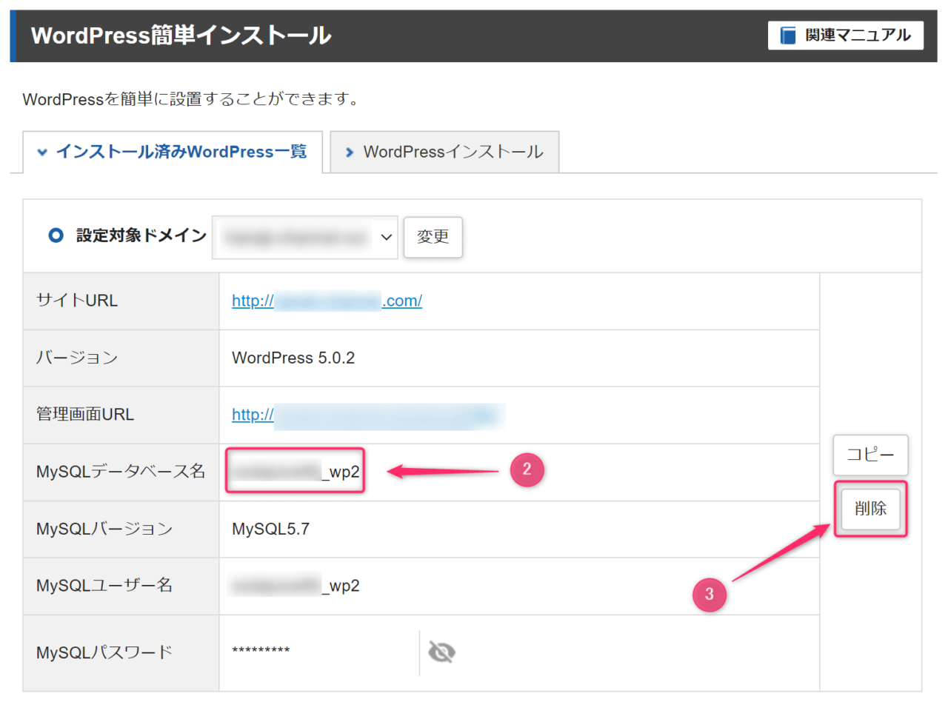This screenshot has width=948, height=702.
Task: Select the MySQLユーザー名 value ending _wp2
Action: [295, 586]
